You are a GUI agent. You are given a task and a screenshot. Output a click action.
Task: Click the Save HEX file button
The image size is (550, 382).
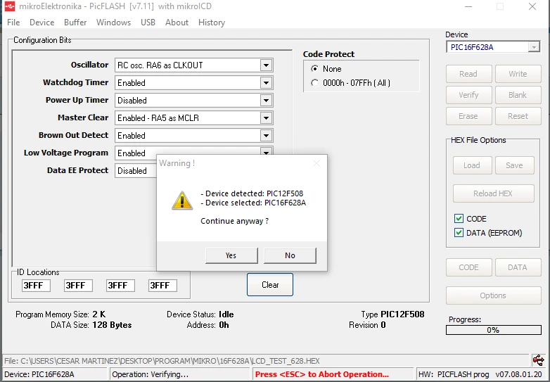(514, 165)
